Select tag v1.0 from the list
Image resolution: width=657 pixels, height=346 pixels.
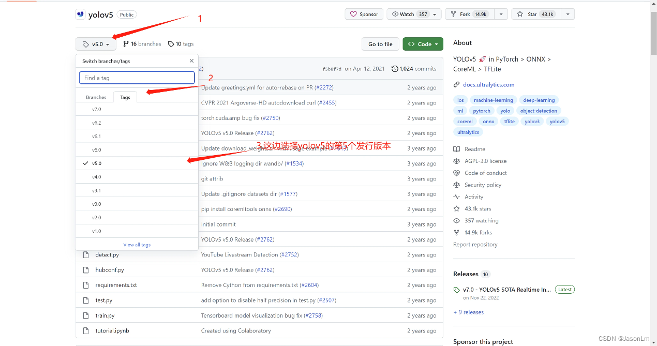click(137, 231)
